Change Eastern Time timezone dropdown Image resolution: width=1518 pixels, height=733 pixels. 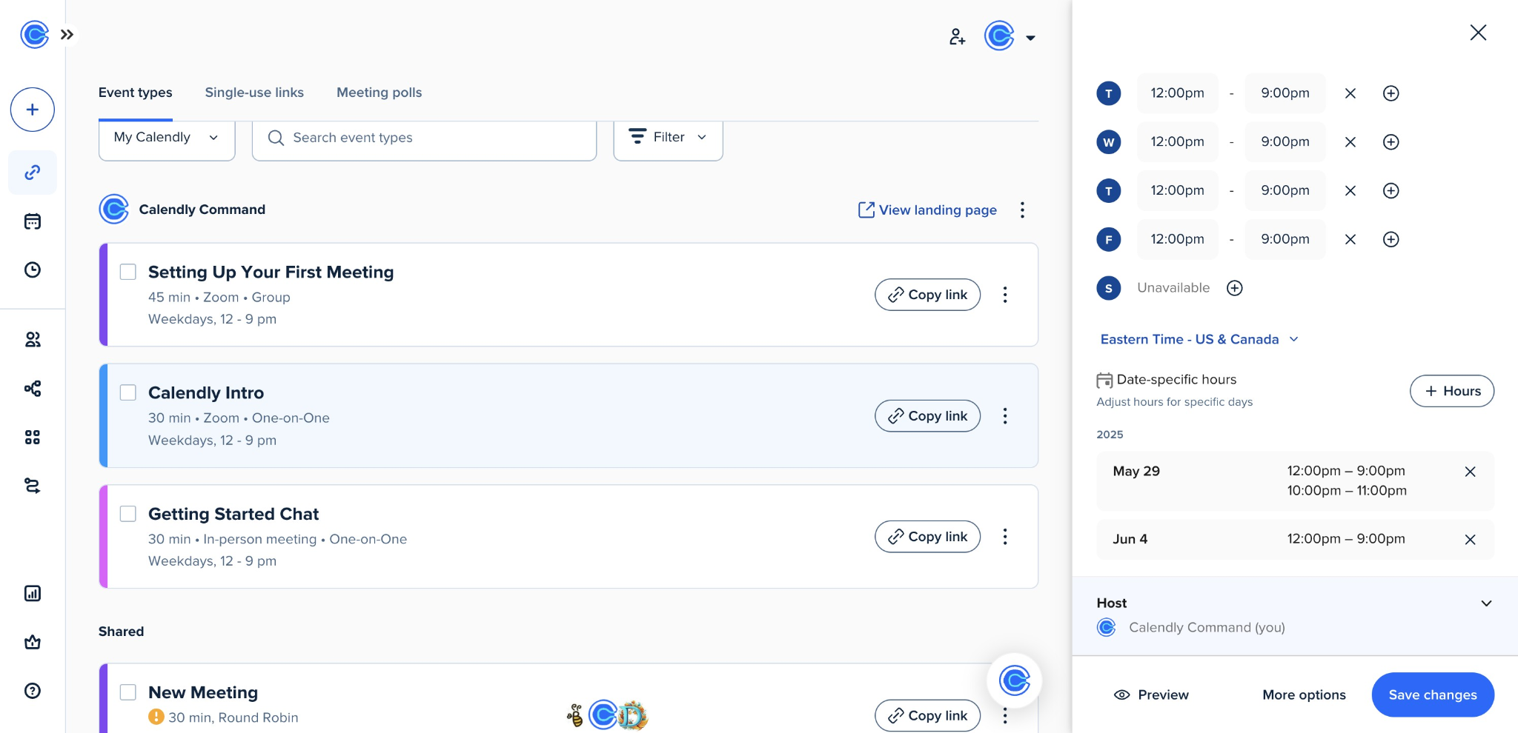[1199, 339]
